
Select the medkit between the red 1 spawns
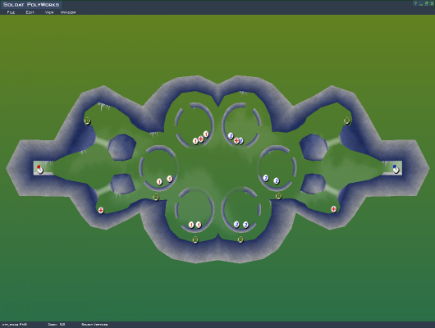(201, 139)
